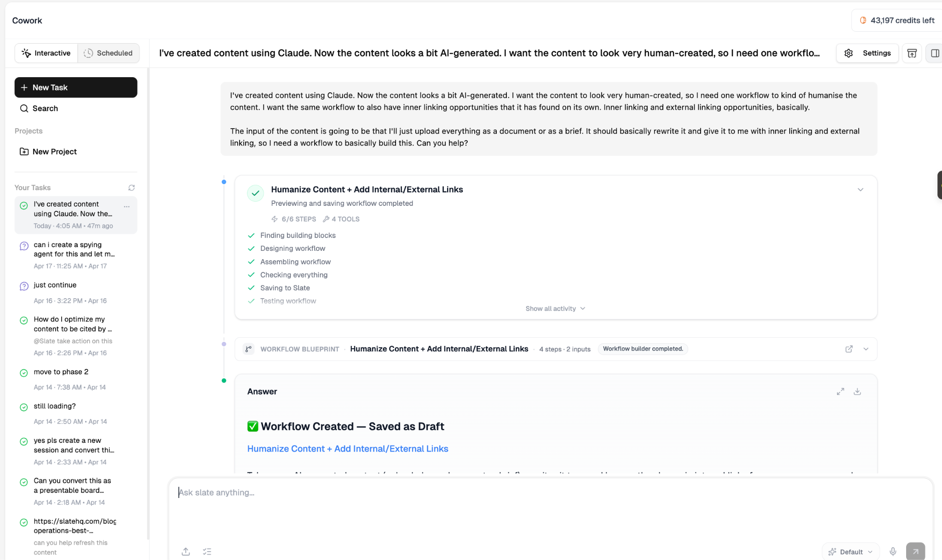Viewport: 942px width, 560px height.
Task: Open the archive icon next to Settings
Action: click(x=912, y=53)
